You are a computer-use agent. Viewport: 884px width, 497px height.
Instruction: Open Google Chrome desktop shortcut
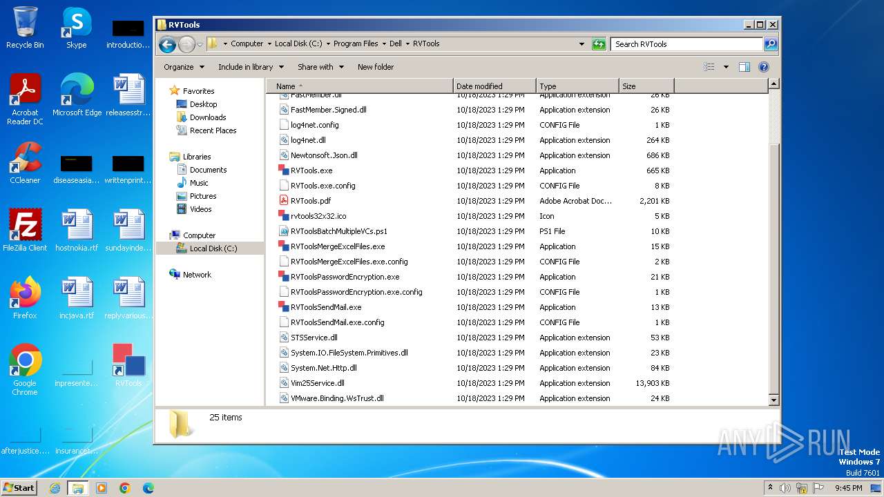point(25,369)
